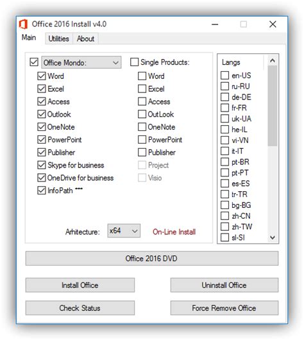The width and height of the screenshot is (304, 340).
Task: Click the Office logo icon in title bar
Action: (23, 24)
